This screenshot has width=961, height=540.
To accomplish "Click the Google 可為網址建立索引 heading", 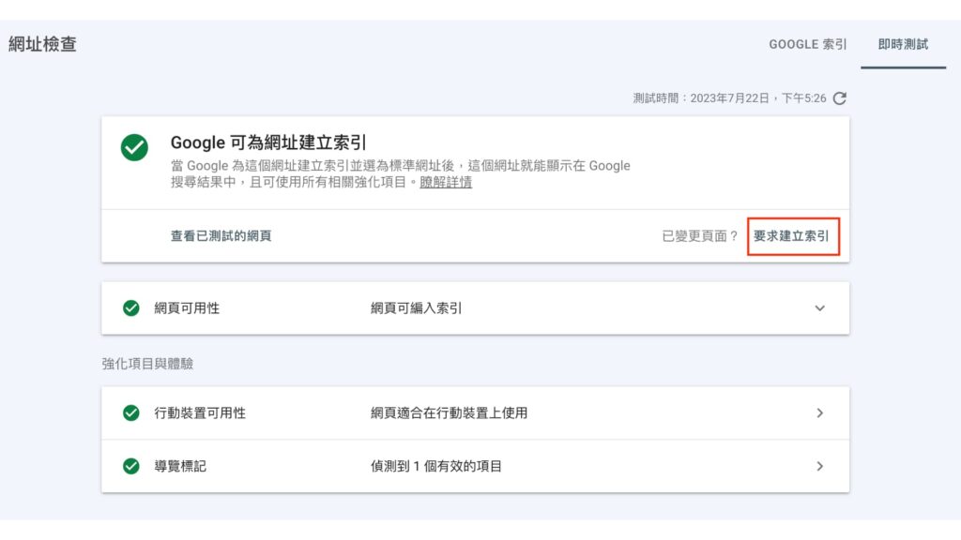I will (x=268, y=142).
